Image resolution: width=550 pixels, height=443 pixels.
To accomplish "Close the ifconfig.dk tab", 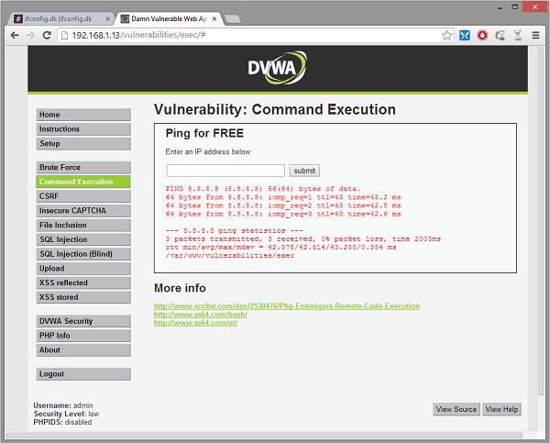I will point(107,19).
